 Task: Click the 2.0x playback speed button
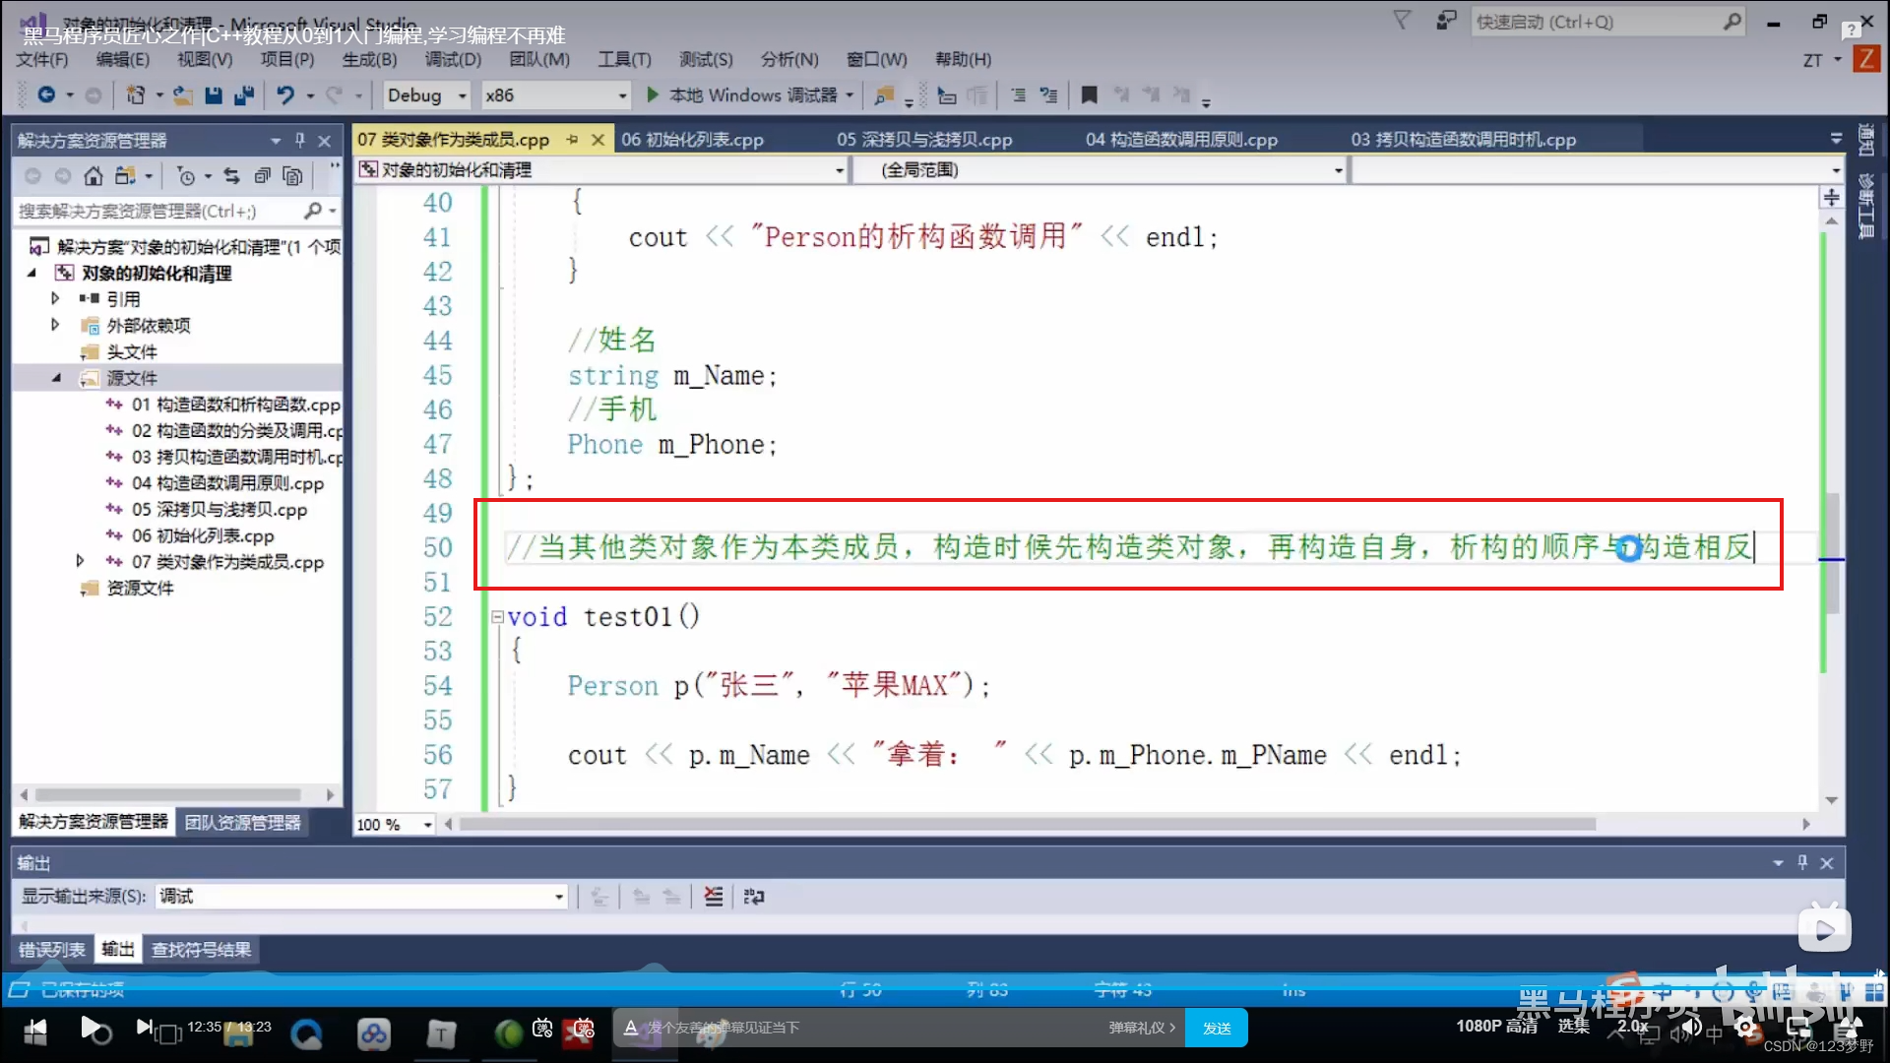pyautogui.click(x=1632, y=1026)
